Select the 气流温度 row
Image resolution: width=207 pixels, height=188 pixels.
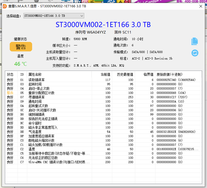(x=104, y=132)
